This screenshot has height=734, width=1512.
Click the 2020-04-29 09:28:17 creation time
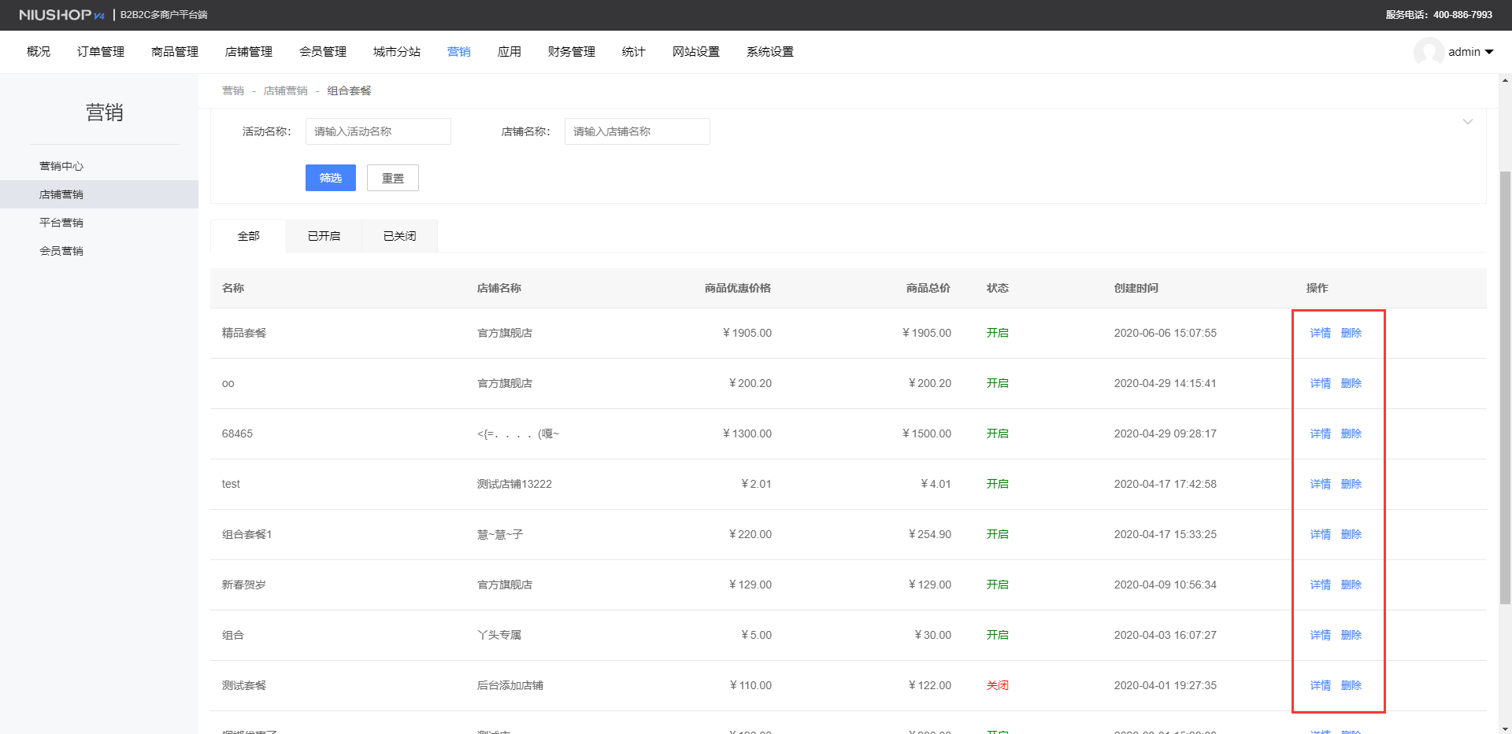(x=1165, y=434)
